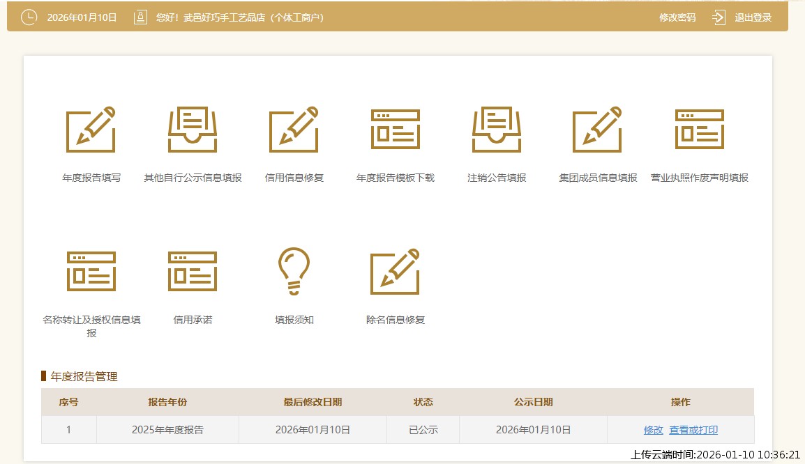Screen dimensions: 805x464
Task: Click the user profile icon in header
Action: click(141, 17)
